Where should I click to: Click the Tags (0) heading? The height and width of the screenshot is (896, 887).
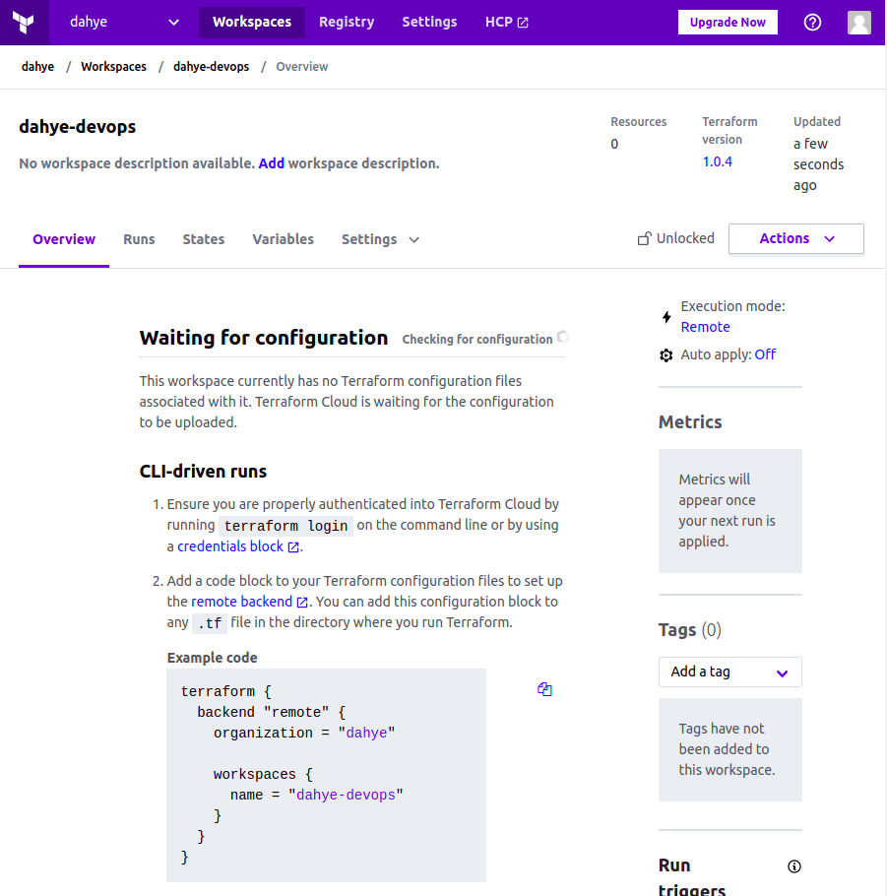690,630
